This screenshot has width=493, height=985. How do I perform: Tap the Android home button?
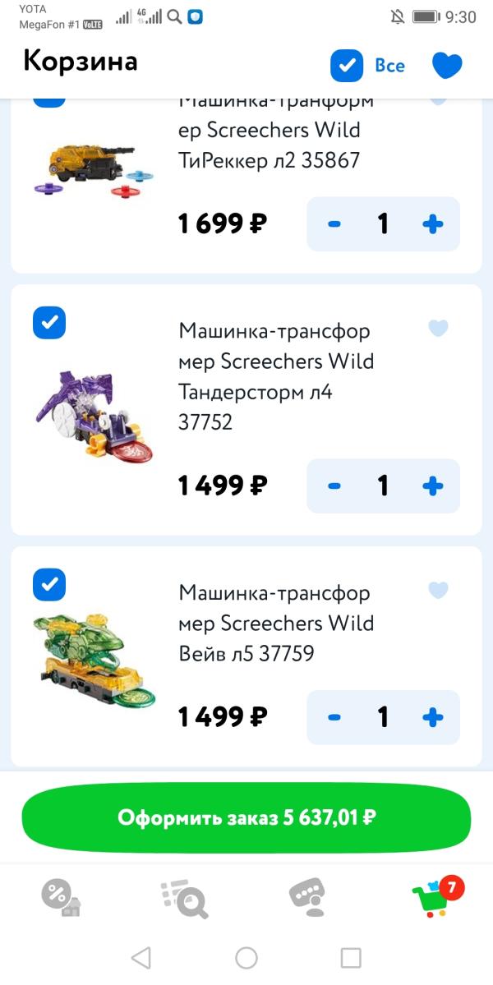click(246, 957)
